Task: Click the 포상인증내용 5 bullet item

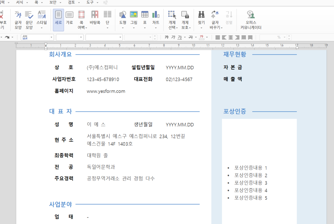Action: (x=251, y=198)
